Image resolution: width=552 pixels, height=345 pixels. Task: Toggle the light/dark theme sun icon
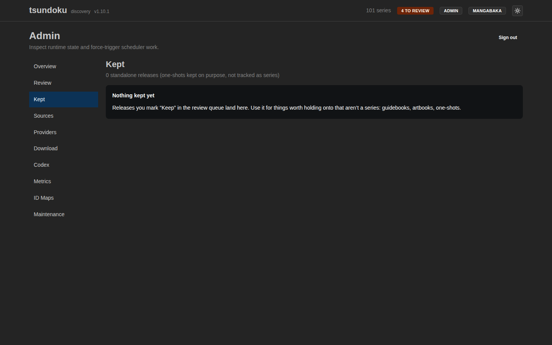tap(517, 11)
